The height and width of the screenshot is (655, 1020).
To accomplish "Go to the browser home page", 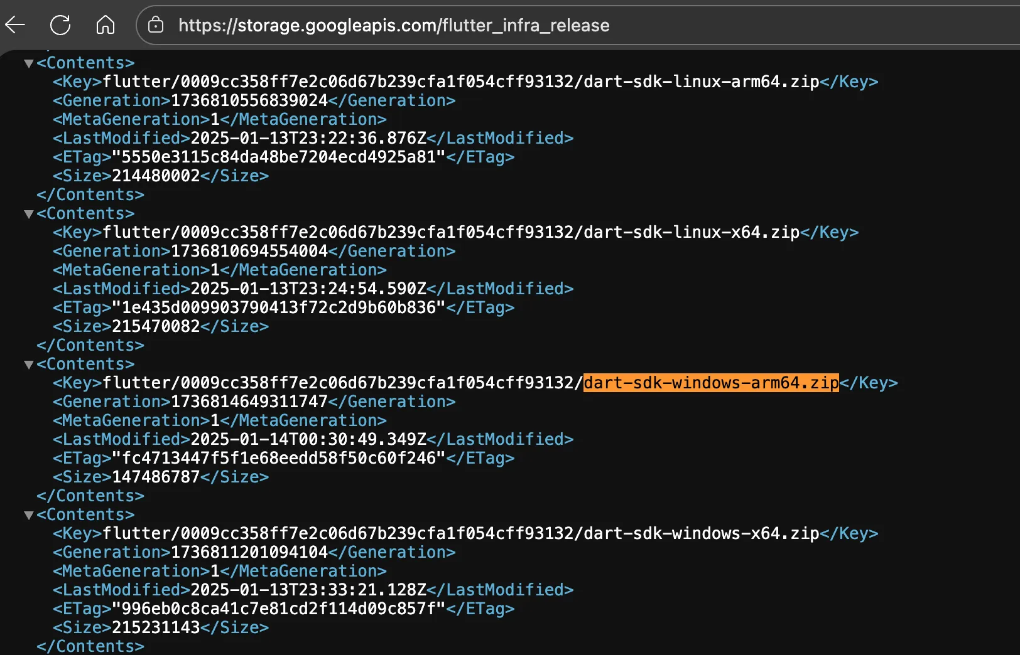I will (106, 25).
